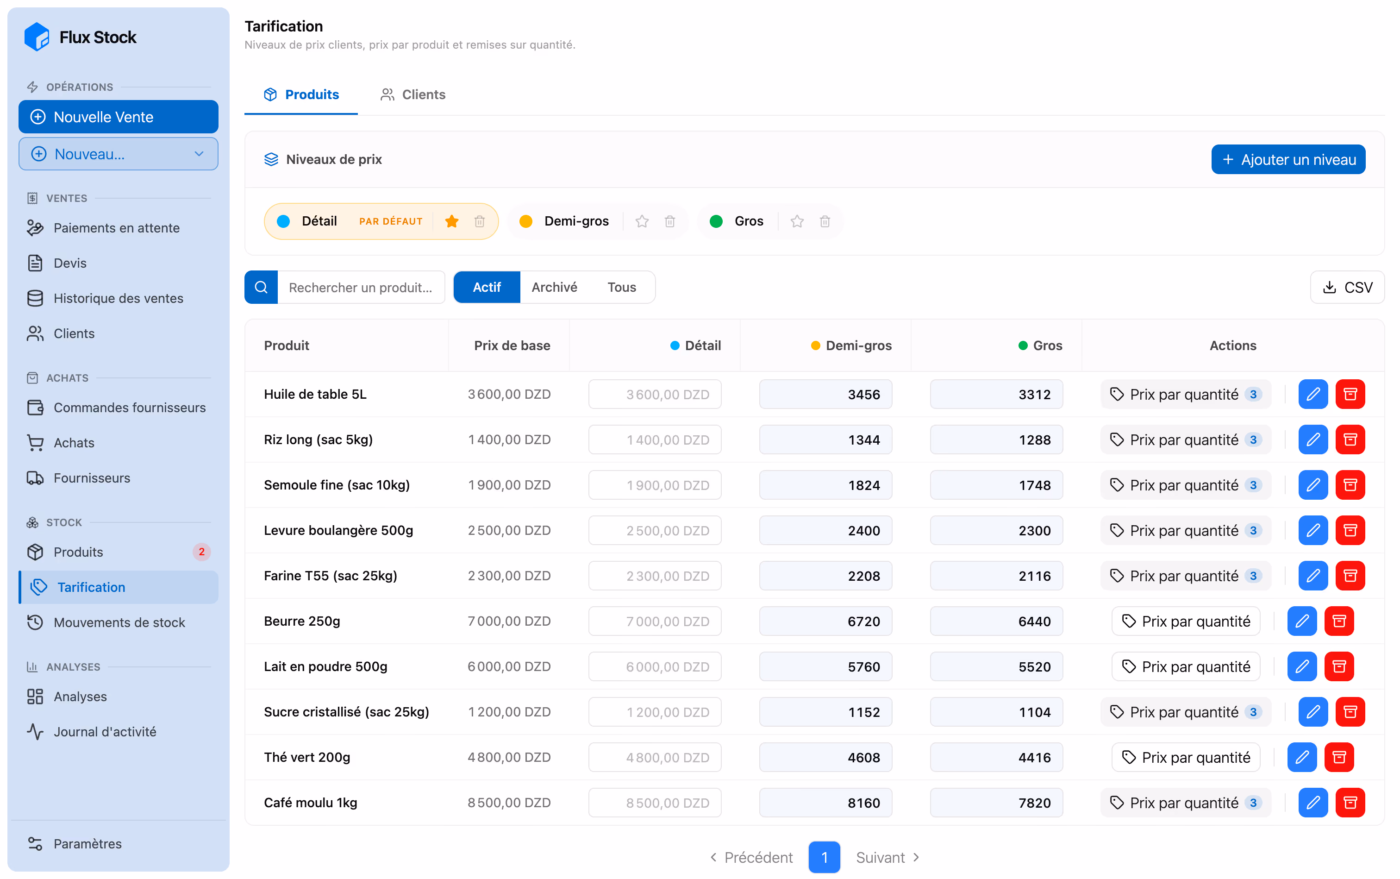Expand the Nouveau... dropdown
The width and height of the screenshot is (1400, 879).
(118, 154)
